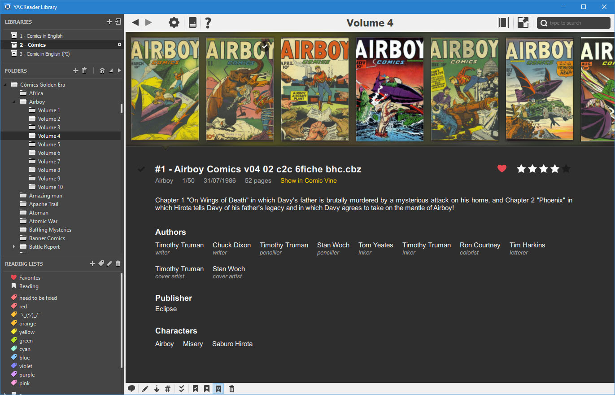Open Show in Comic Vine link
615x395 pixels.
(x=309, y=181)
